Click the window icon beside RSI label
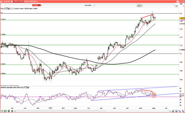Screen dimensions: 185x113 coord(26,87)
